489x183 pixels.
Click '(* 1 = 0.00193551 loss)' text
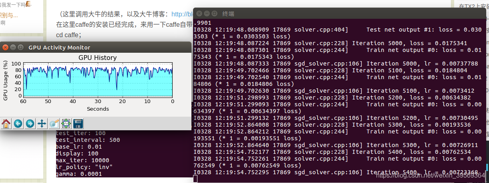coord(260,138)
